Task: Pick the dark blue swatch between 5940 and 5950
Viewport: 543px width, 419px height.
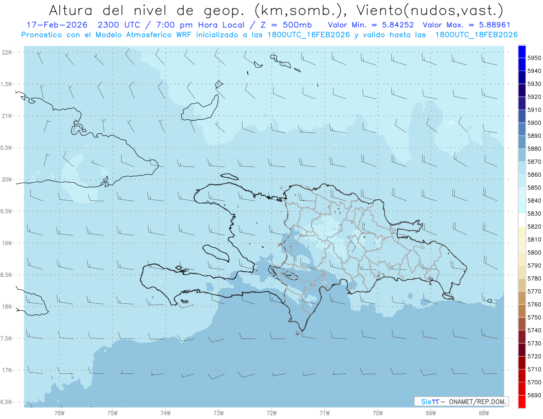Action: 522,64
